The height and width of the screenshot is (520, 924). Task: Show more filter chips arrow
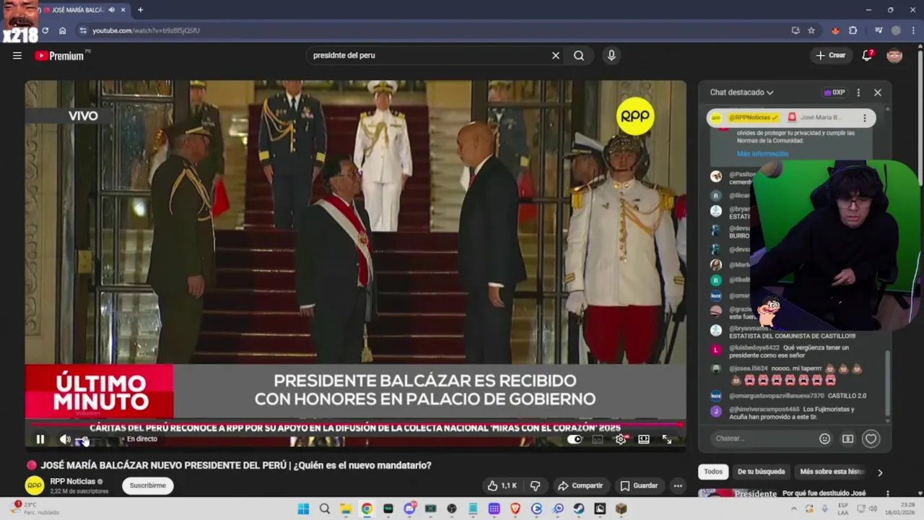(x=879, y=472)
